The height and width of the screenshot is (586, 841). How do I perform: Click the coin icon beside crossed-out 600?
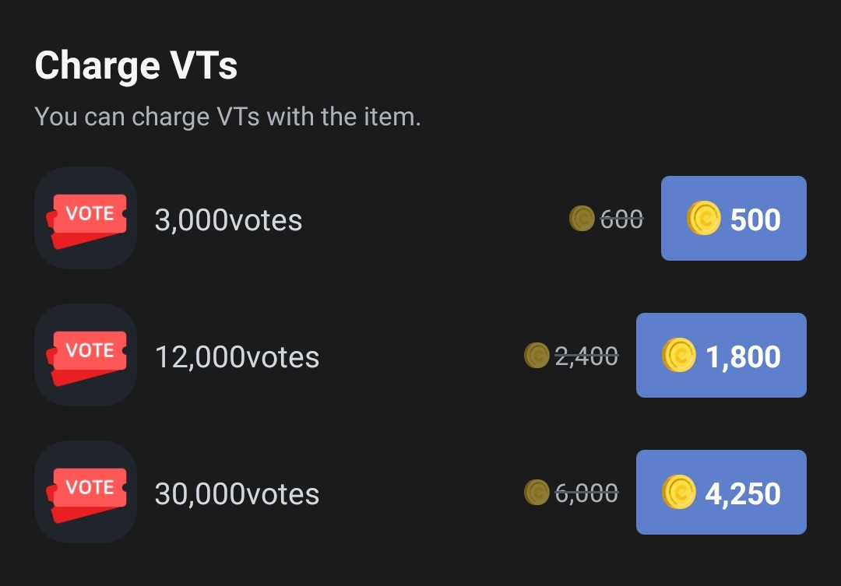pos(582,219)
